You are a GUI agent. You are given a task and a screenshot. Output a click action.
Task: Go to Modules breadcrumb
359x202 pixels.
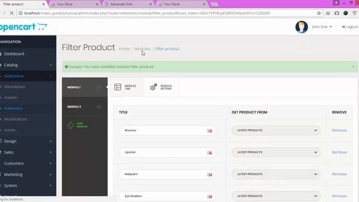[x=142, y=49]
